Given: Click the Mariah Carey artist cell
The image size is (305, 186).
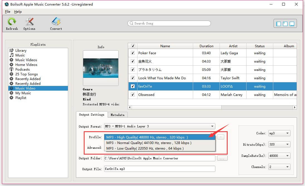Looking at the screenshot, I should [233, 95].
